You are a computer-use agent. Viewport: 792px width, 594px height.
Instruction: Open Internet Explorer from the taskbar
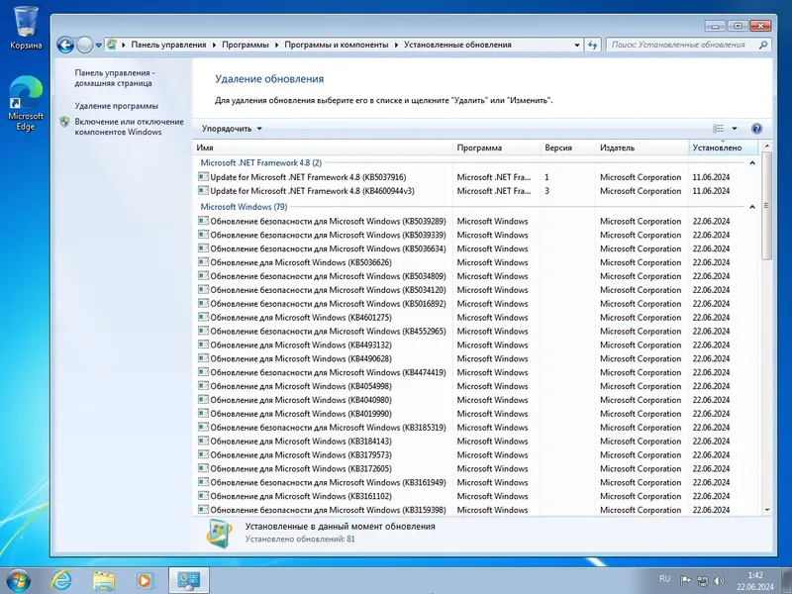click(59, 578)
